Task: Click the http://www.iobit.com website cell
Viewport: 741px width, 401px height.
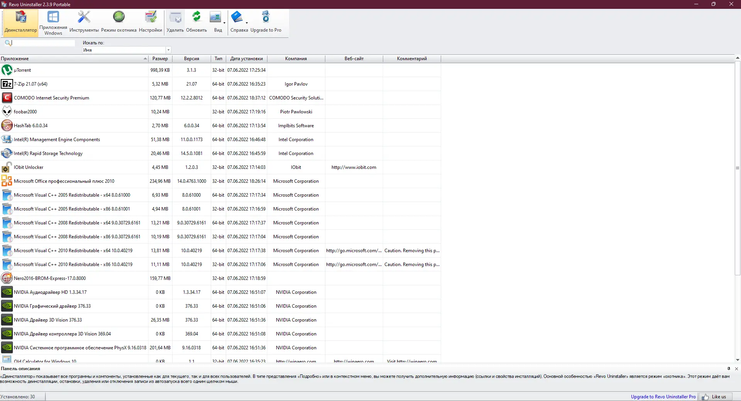Action: [x=354, y=167]
